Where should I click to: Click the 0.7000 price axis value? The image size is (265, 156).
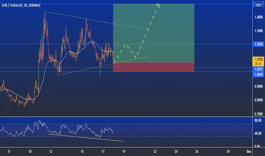pos(258,114)
